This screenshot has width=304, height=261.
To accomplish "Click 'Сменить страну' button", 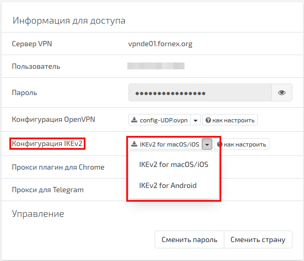I will tap(258, 239).
